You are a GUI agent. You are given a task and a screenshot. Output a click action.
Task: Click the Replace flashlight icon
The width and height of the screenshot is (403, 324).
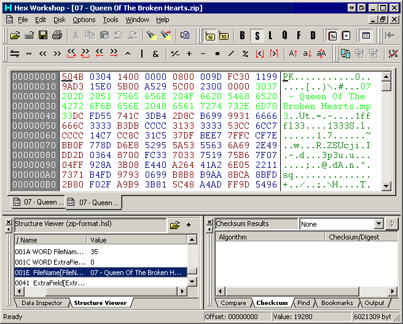166,36
